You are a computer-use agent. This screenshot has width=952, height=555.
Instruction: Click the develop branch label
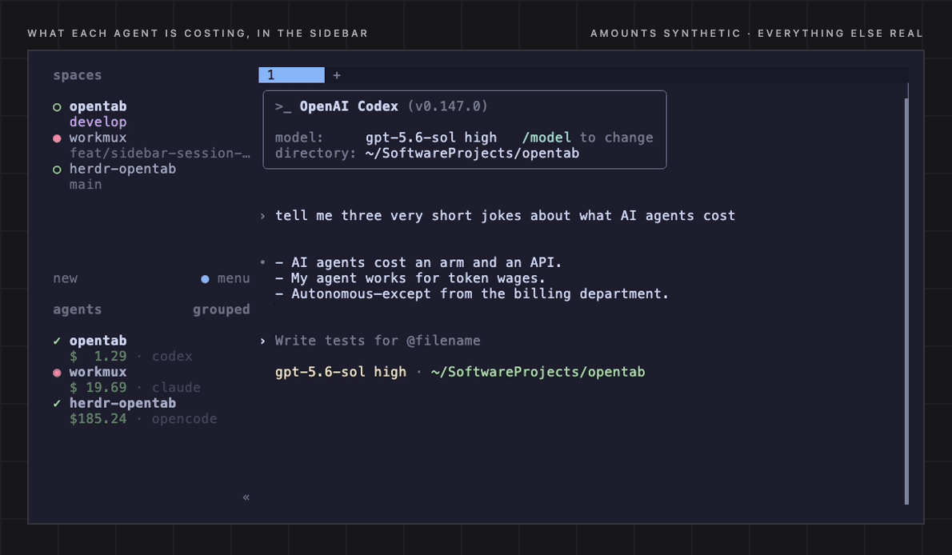point(98,122)
